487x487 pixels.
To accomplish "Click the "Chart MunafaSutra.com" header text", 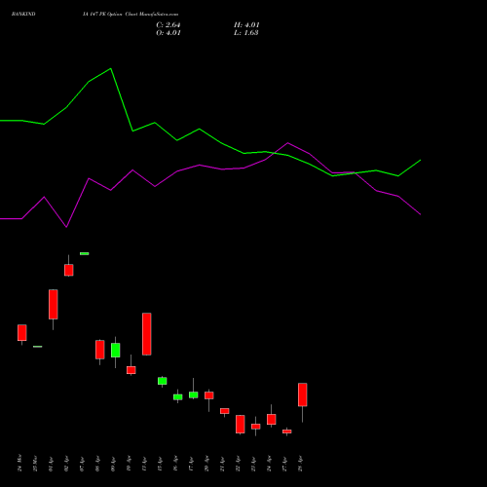I will pyautogui.click(x=152, y=15).
